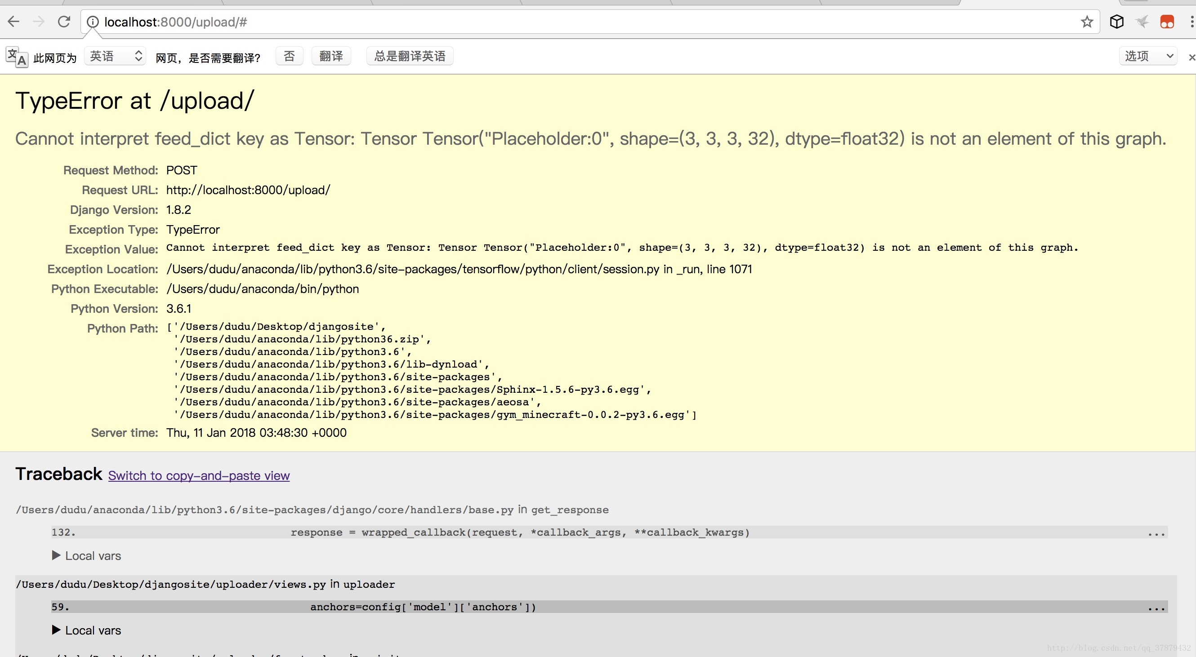Open the cube extension icon
The image size is (1196, 657).
1116,21
